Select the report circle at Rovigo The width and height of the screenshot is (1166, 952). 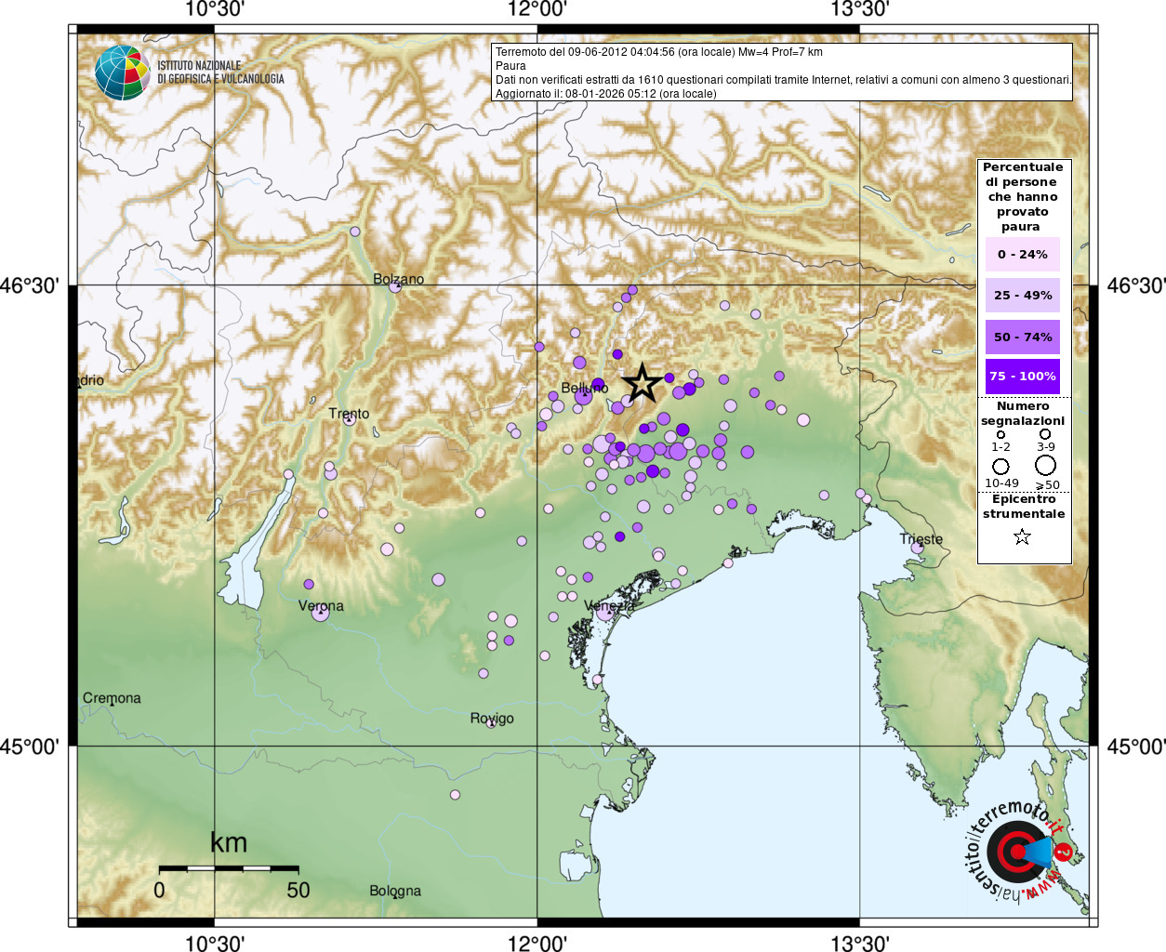coord(491,722)
